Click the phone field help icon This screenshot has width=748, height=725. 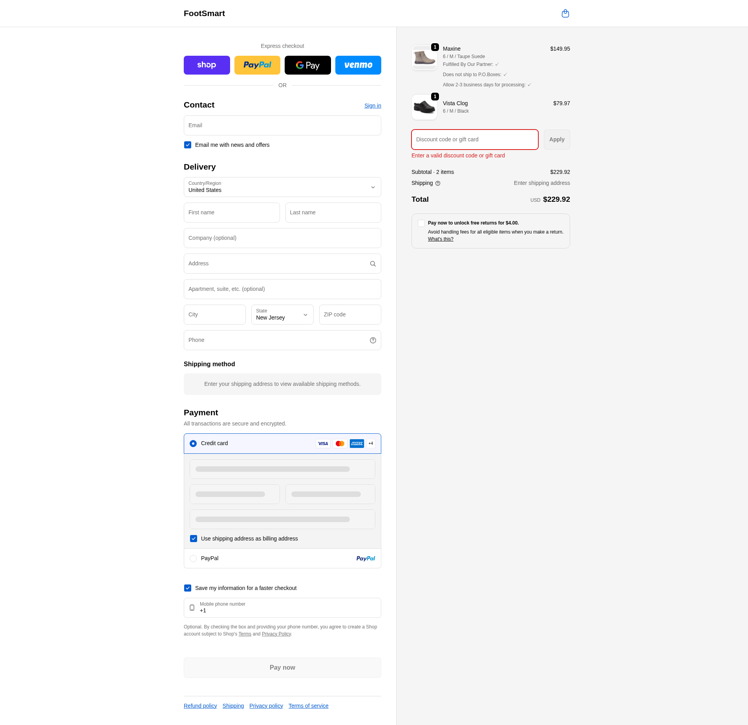[373, 340]
